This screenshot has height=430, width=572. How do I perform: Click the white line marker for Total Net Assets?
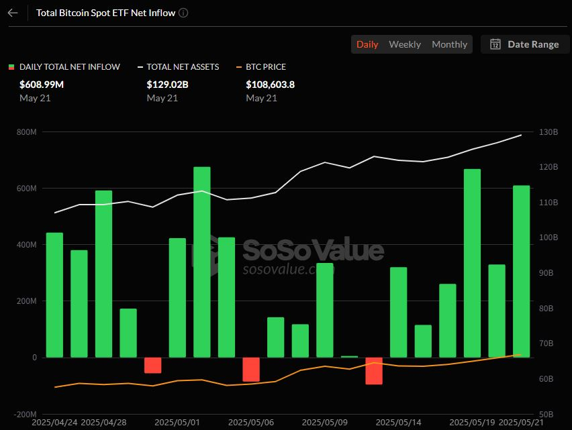pos(140,67)
